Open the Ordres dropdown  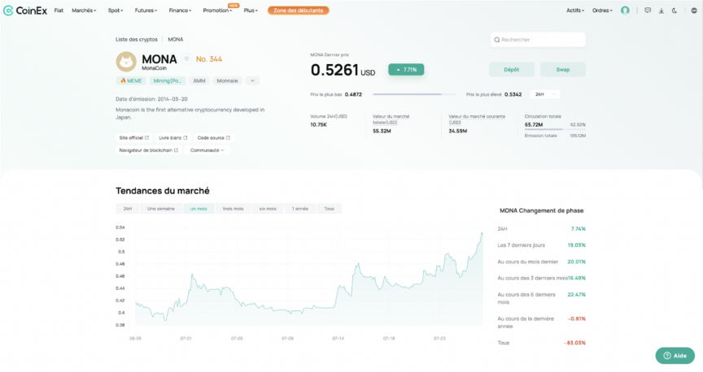[x=602, y=11]
